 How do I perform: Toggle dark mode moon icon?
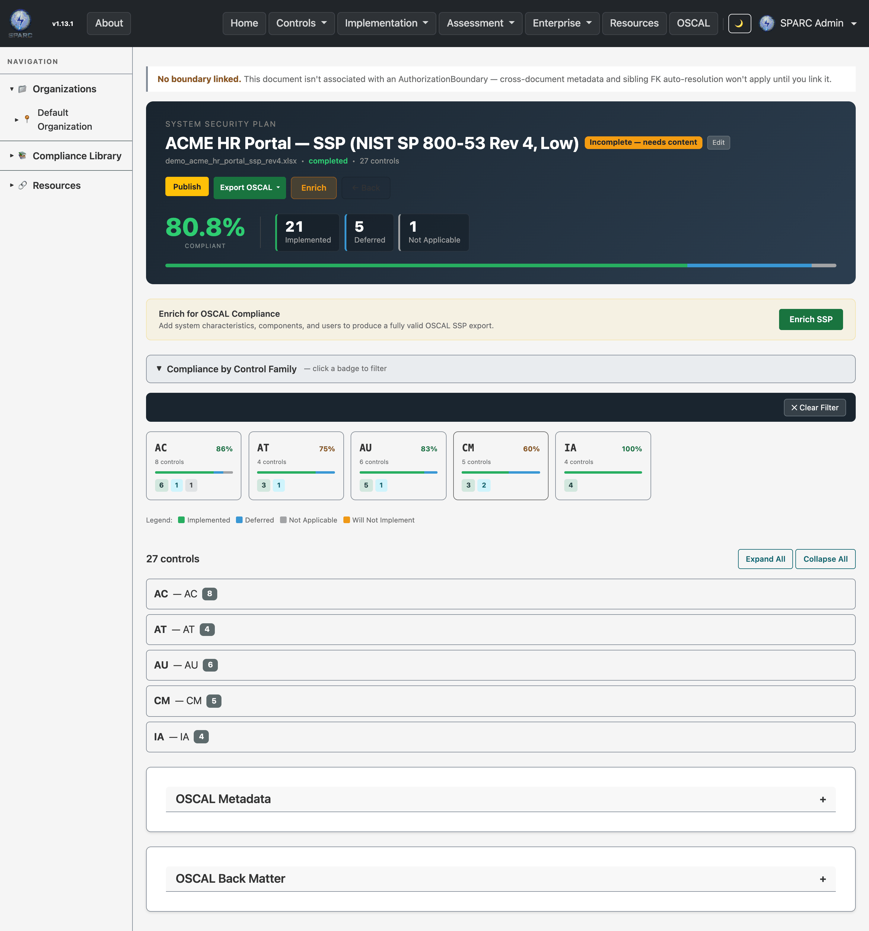[x=739, y=24]
